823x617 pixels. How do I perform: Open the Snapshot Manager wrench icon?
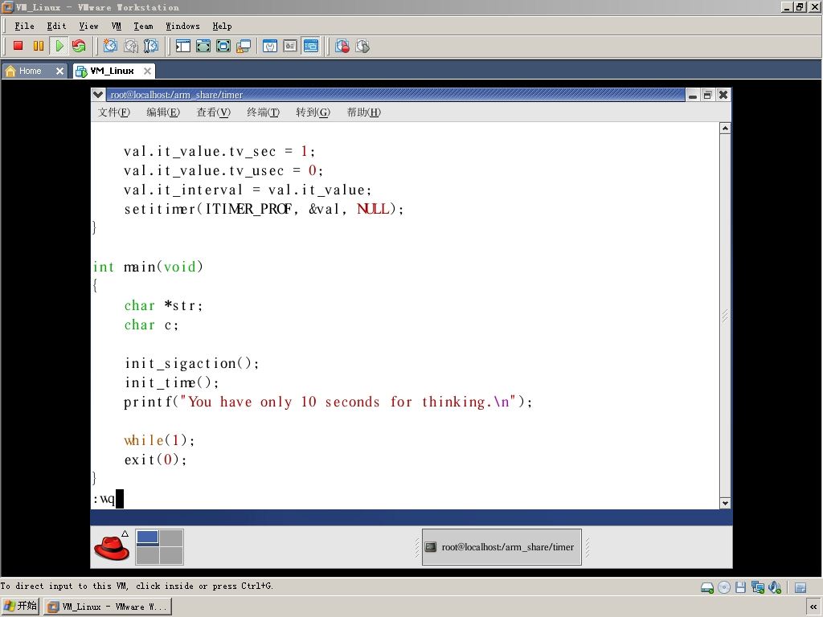point(150,46)
